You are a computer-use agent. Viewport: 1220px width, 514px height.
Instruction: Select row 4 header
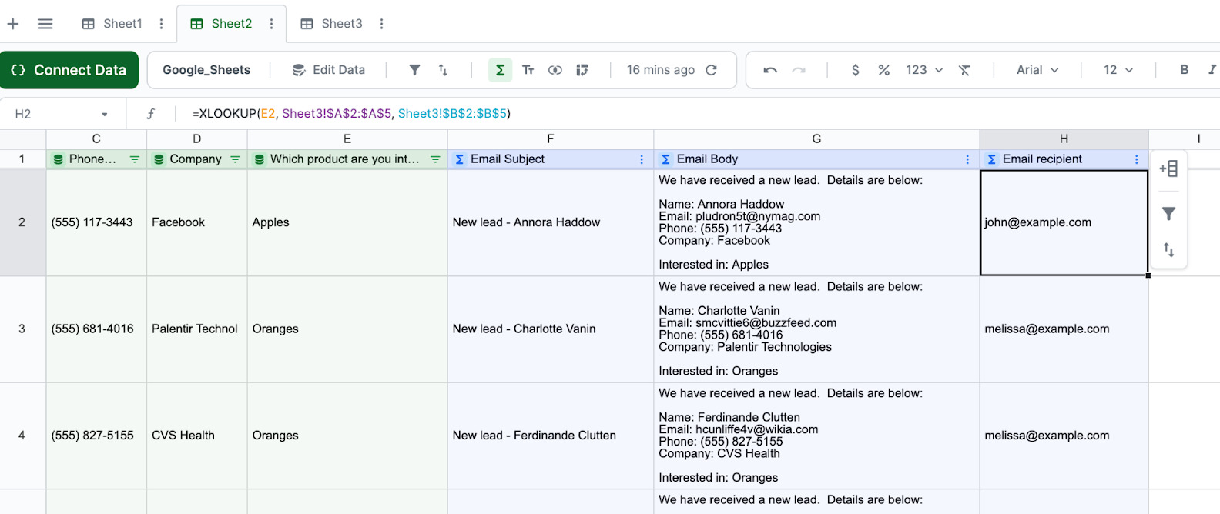[22, 436]
